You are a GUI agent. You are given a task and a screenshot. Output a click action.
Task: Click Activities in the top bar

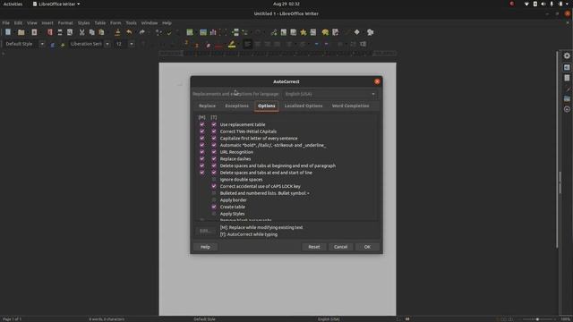(13, 4)
